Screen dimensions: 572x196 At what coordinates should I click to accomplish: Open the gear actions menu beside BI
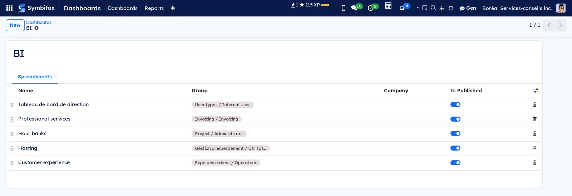pyautogui.click(x=36, y=28)
